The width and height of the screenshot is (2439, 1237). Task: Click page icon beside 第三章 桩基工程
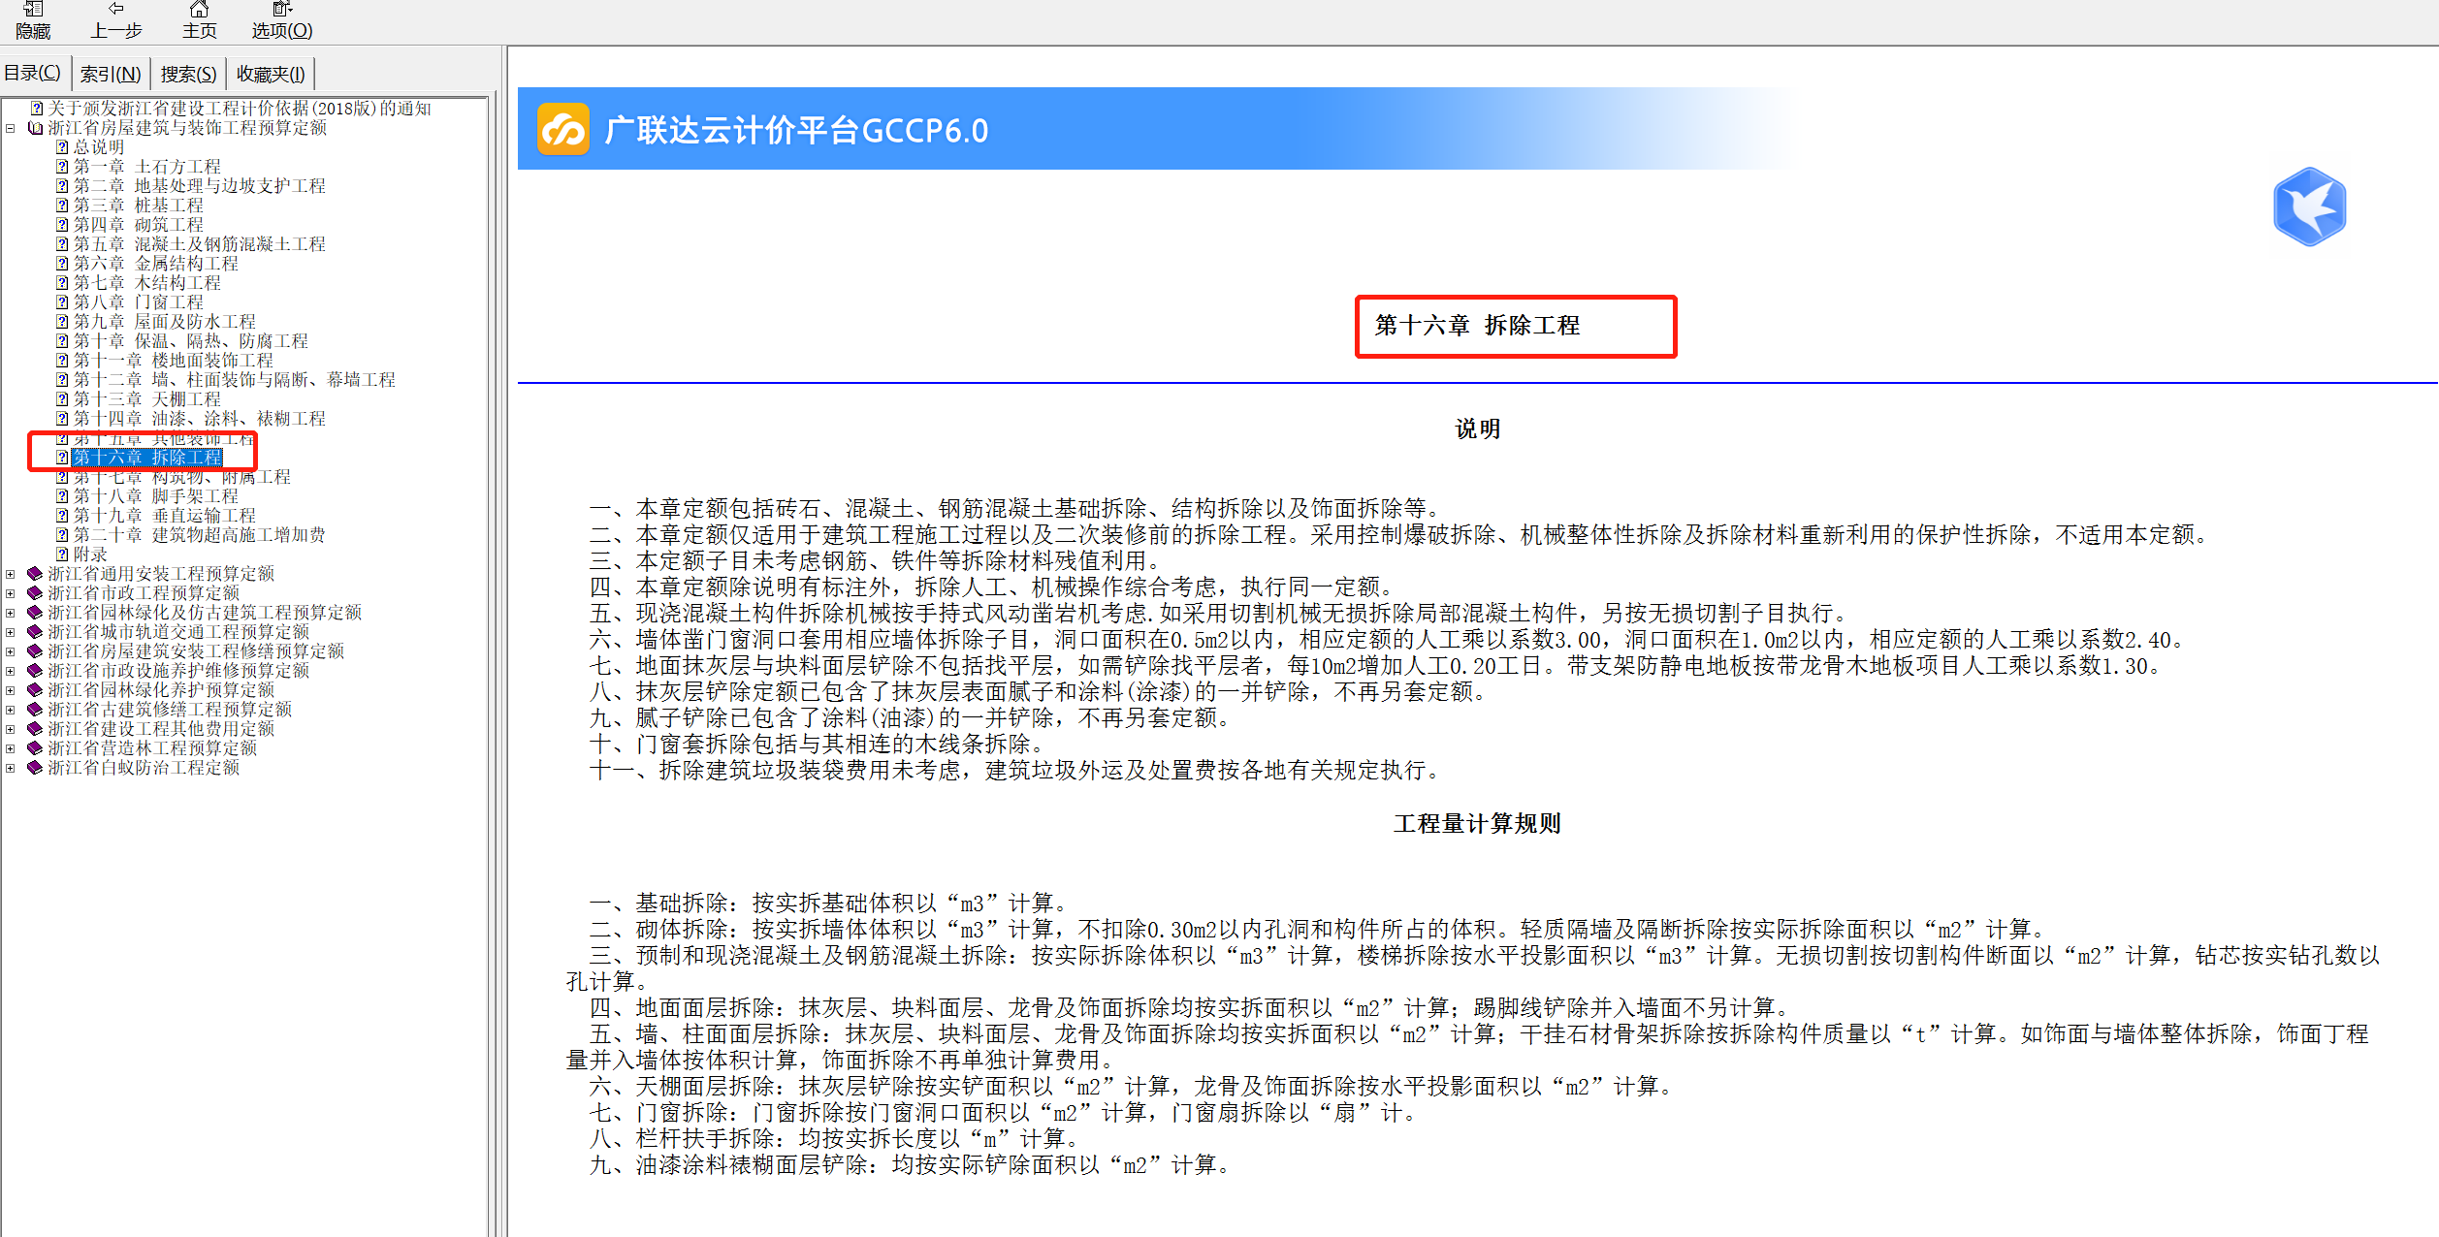coord(62,206)
